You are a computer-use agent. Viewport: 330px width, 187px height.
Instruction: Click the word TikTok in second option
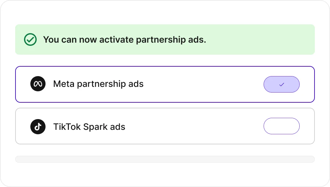pyautogui.click(x=67, y=127)
